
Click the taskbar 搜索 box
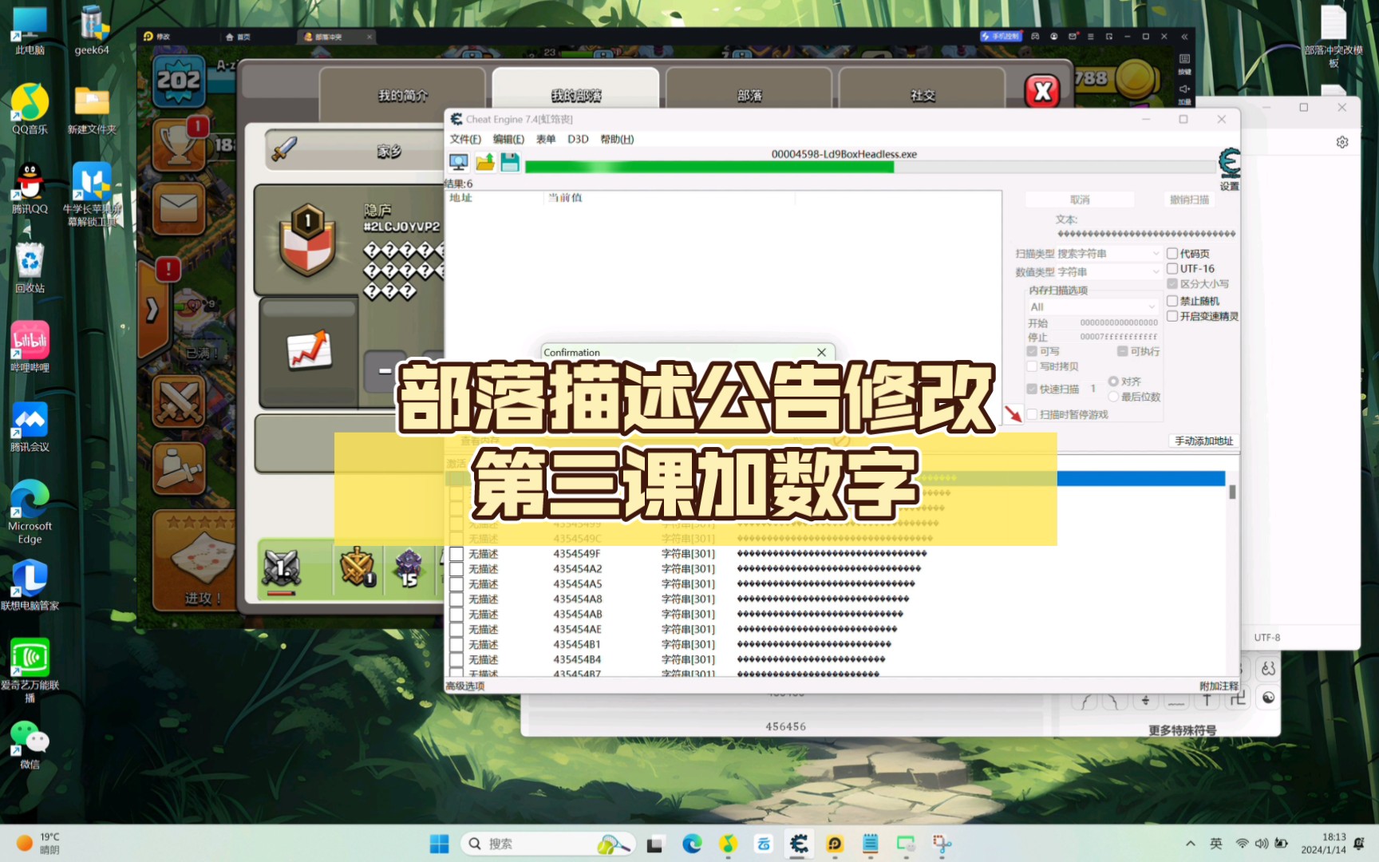point(547,844)
